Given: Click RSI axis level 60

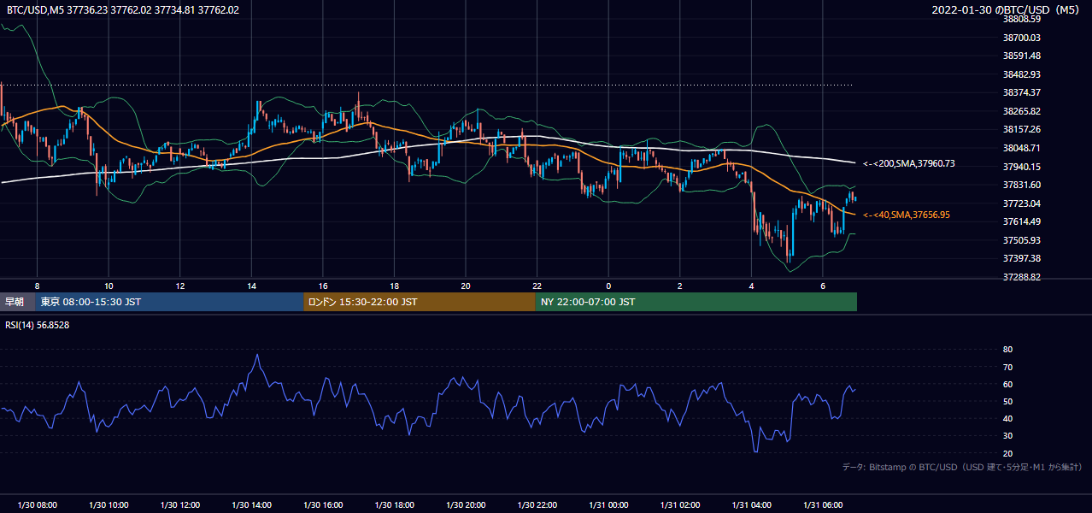Looking at the screenshot, I should [1007, 384].
